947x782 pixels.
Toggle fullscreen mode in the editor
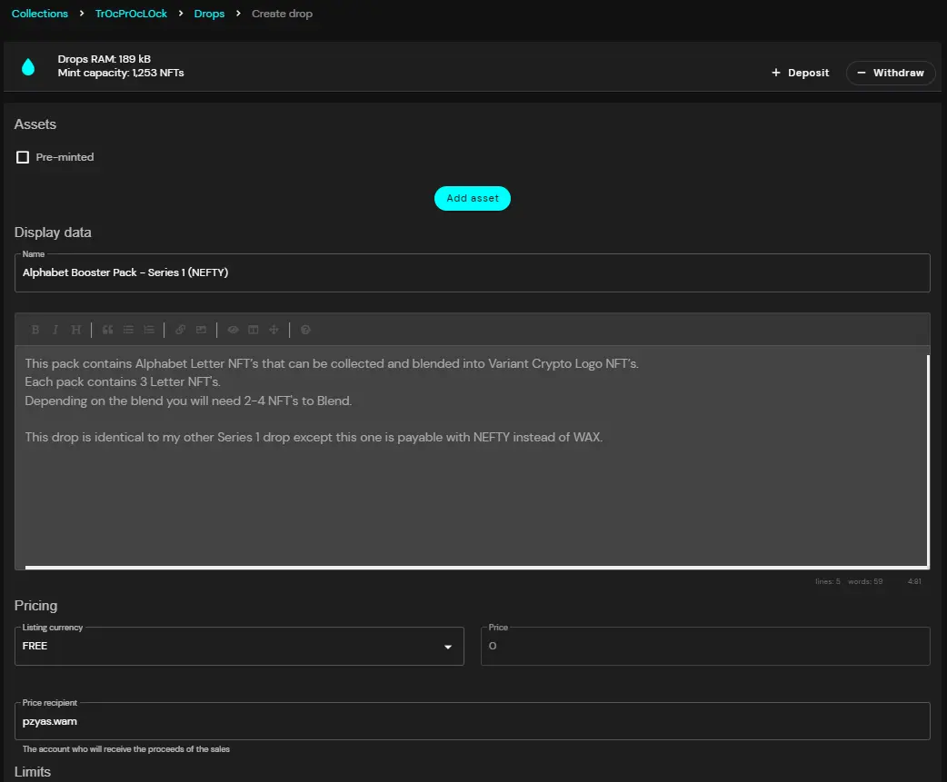(x=274, y=330)
